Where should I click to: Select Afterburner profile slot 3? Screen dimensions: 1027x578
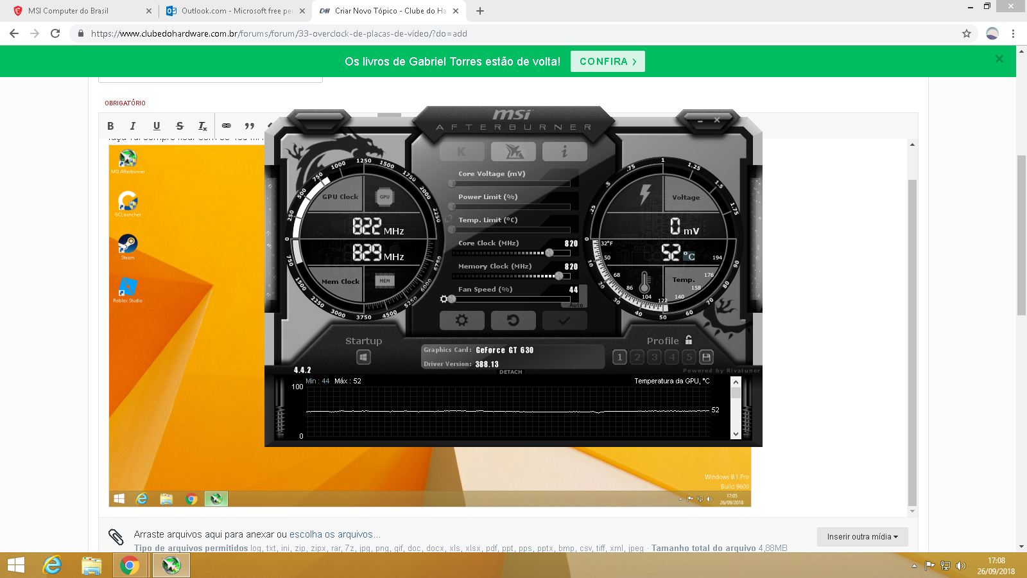(654, 357)
